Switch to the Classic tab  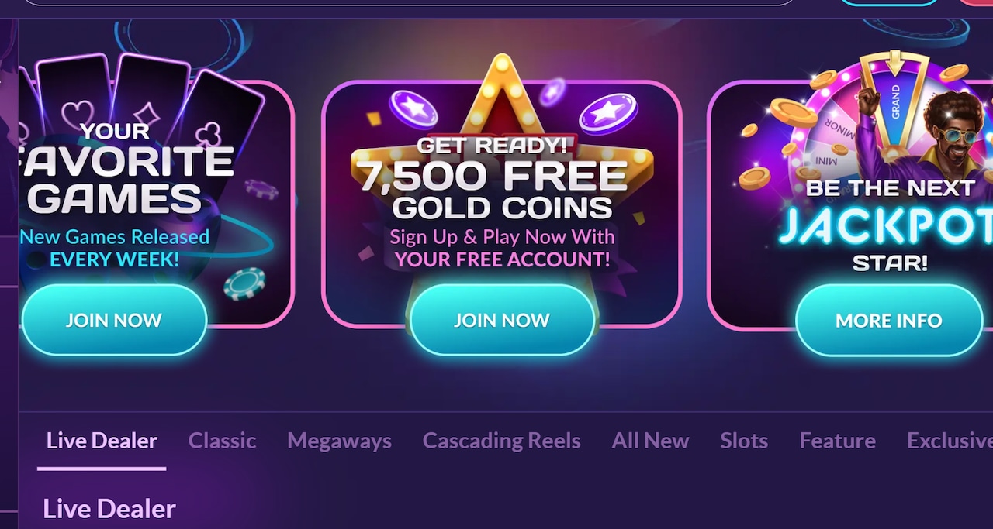(x=222, y=441)
